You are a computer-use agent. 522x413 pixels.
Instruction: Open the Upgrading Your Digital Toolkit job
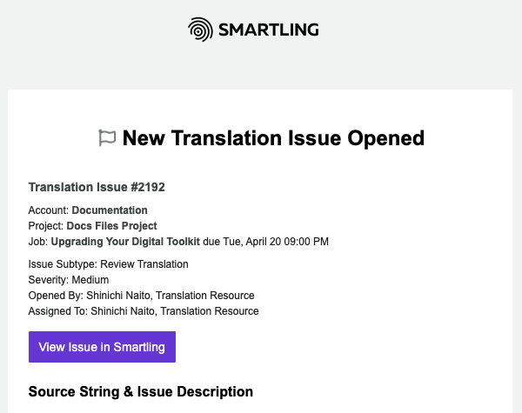pyautogui.click(x=125, y=242)
